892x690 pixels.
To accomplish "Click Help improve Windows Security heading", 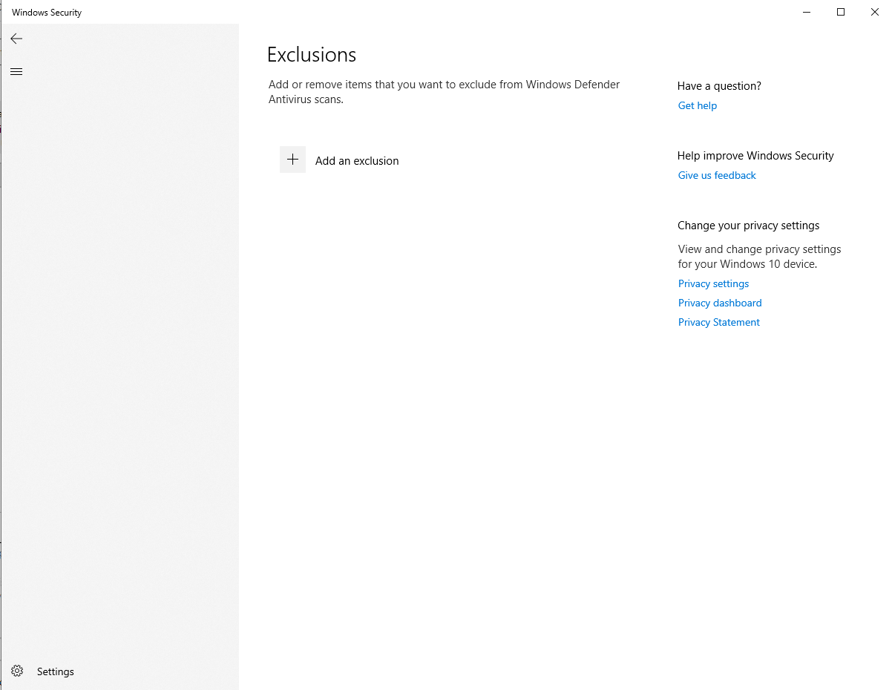I will 755,156.
